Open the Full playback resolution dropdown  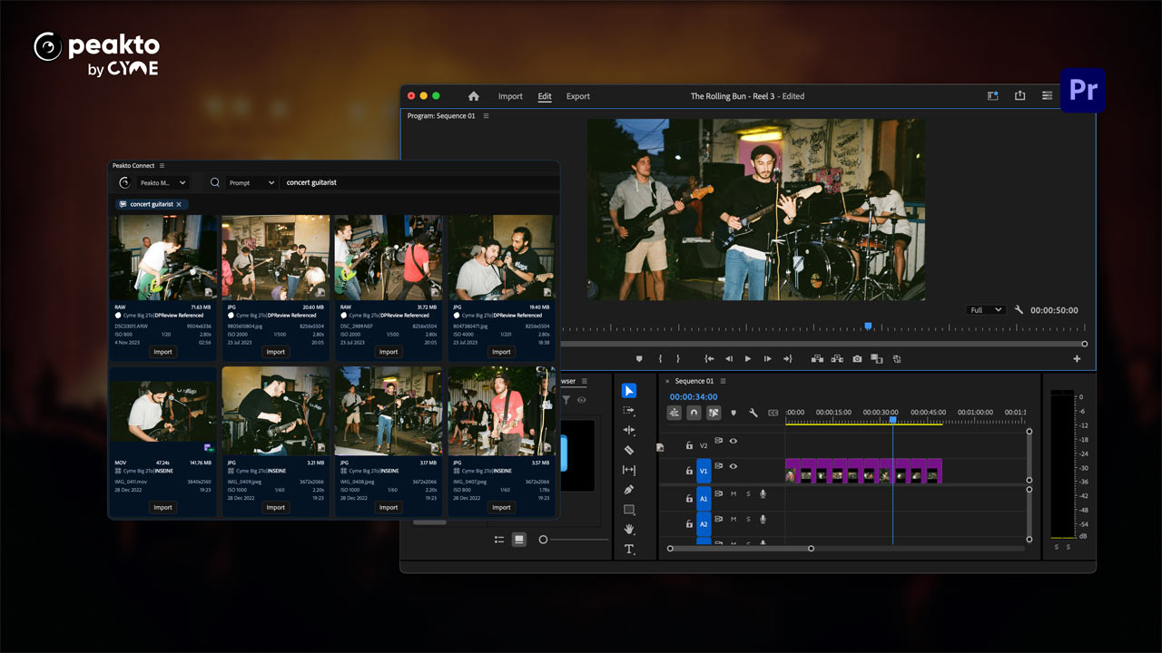coord(986,310)
